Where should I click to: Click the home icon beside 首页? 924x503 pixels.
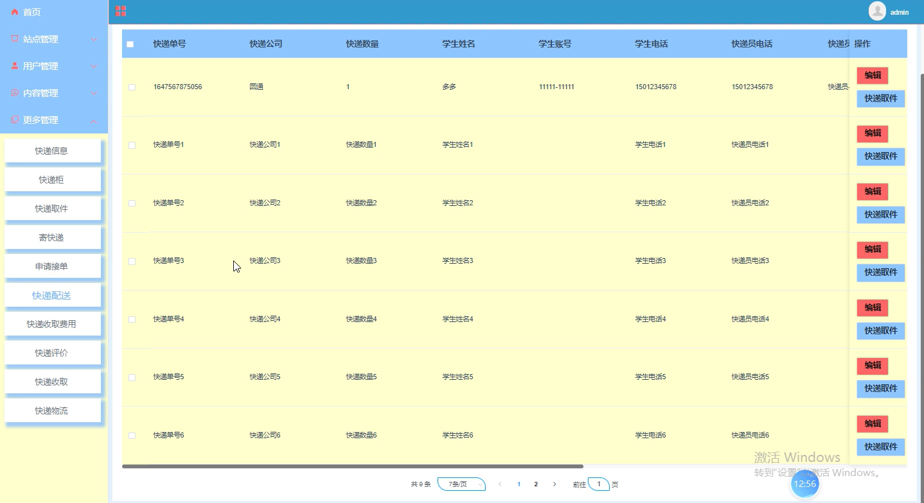click(x=15, y=11)
